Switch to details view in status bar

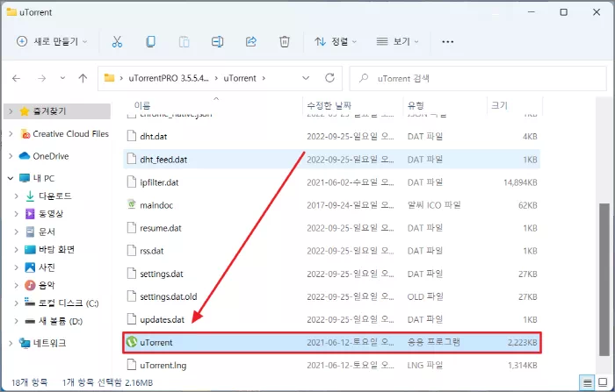click(587, 382)
